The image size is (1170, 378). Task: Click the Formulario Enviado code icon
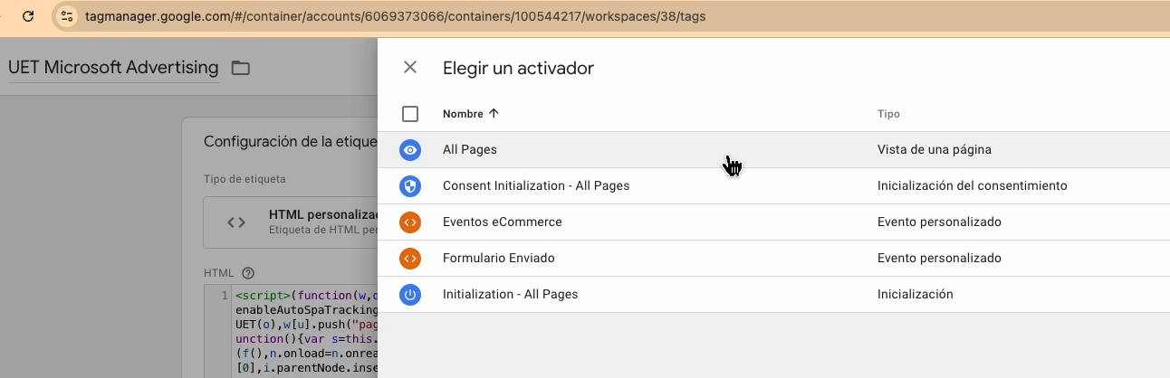pyautogui.click(x=410, y=259)
